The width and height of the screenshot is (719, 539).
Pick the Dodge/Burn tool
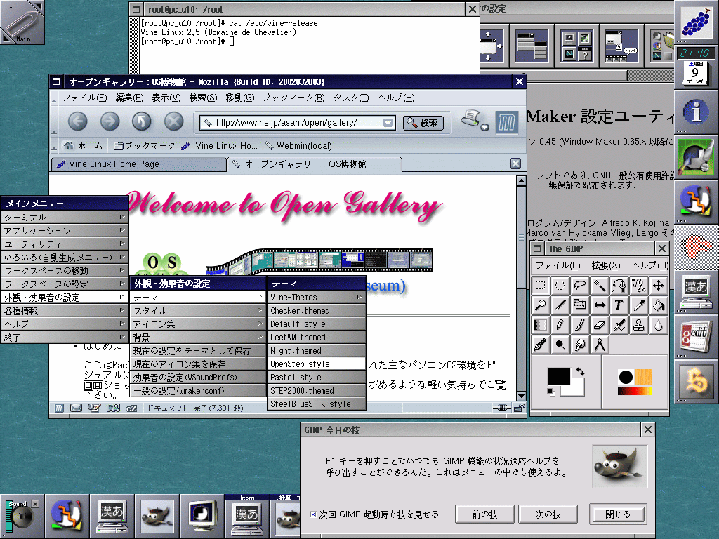click(x=560, y=345)
